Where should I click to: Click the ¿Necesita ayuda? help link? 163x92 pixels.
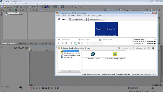tap(106, 35)
